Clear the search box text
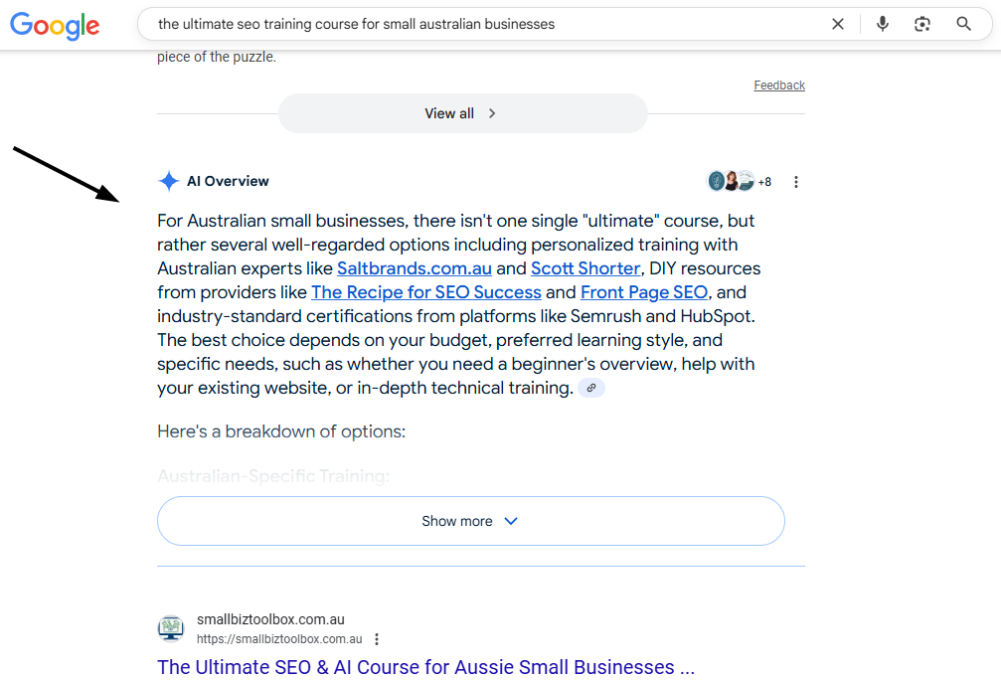The image size is (1001, 680). point(838,24)
